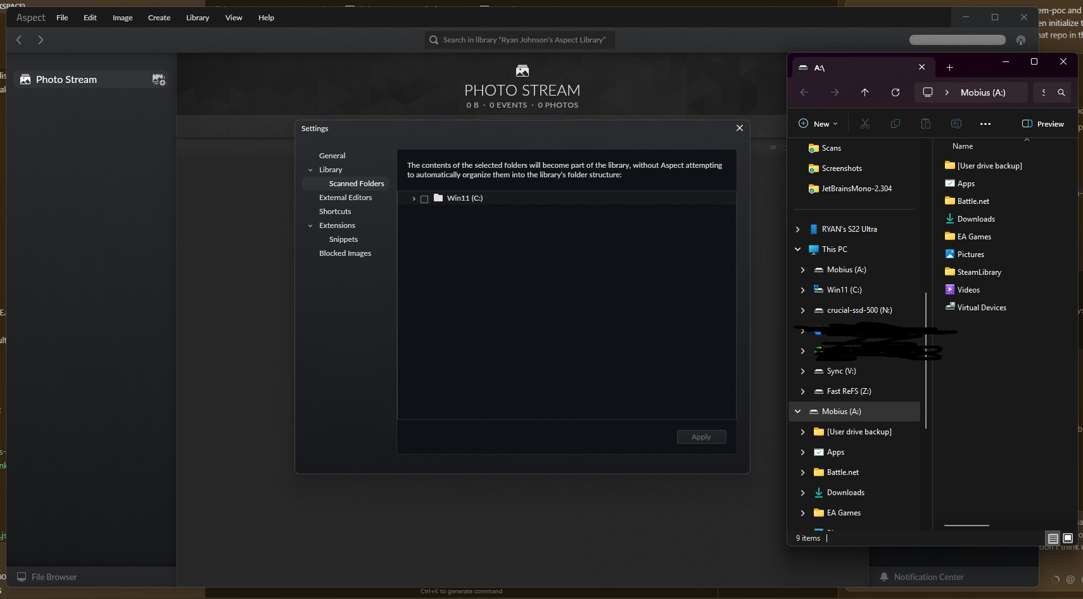Click the add-to-Photo-Stream icon in sidebar
The width and height of the screenshot is (1083, 599).
tap(158, 80)
